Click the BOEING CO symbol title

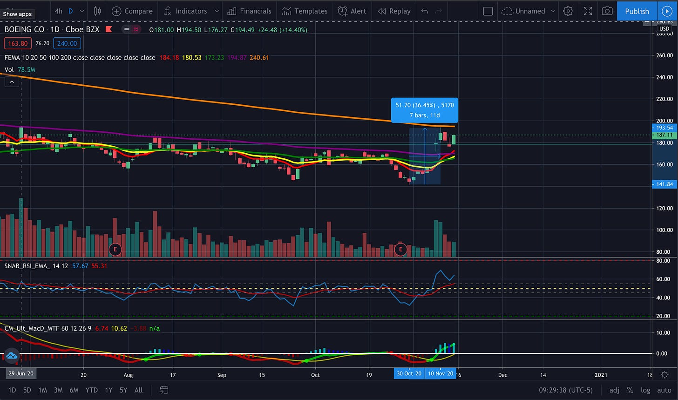[x=25, y=29]
